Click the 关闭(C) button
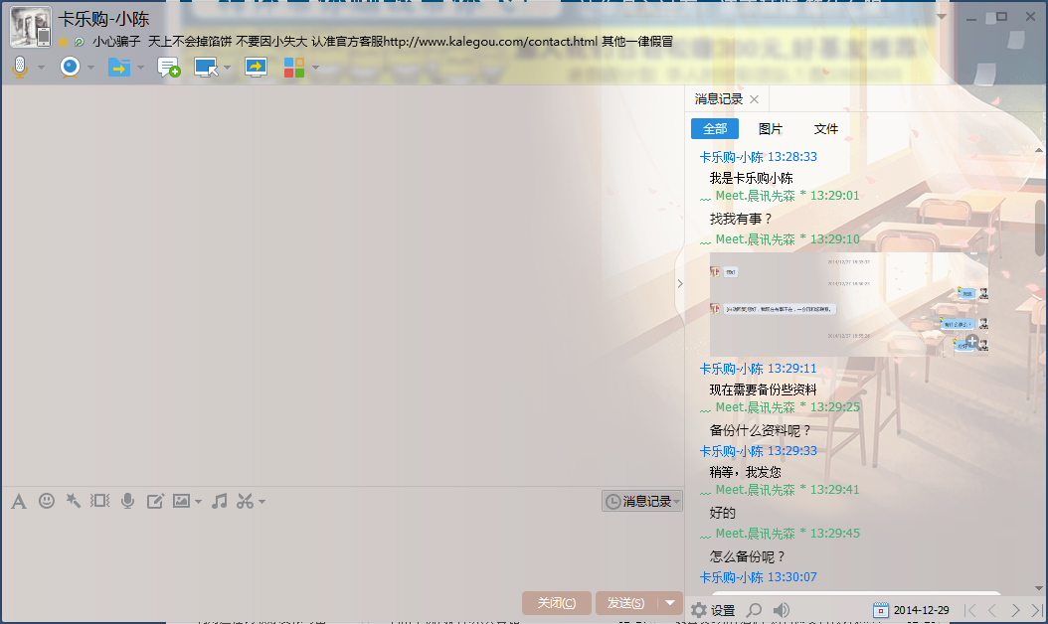Viewport: 1048px width, 624px height. (556, 603)
